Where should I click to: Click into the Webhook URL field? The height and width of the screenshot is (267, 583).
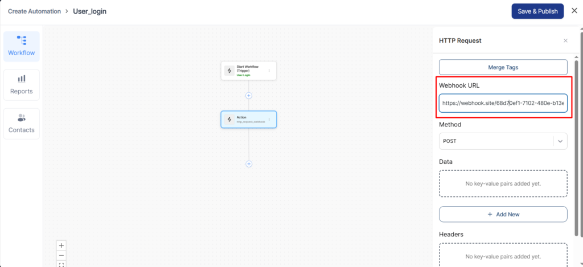503,104
